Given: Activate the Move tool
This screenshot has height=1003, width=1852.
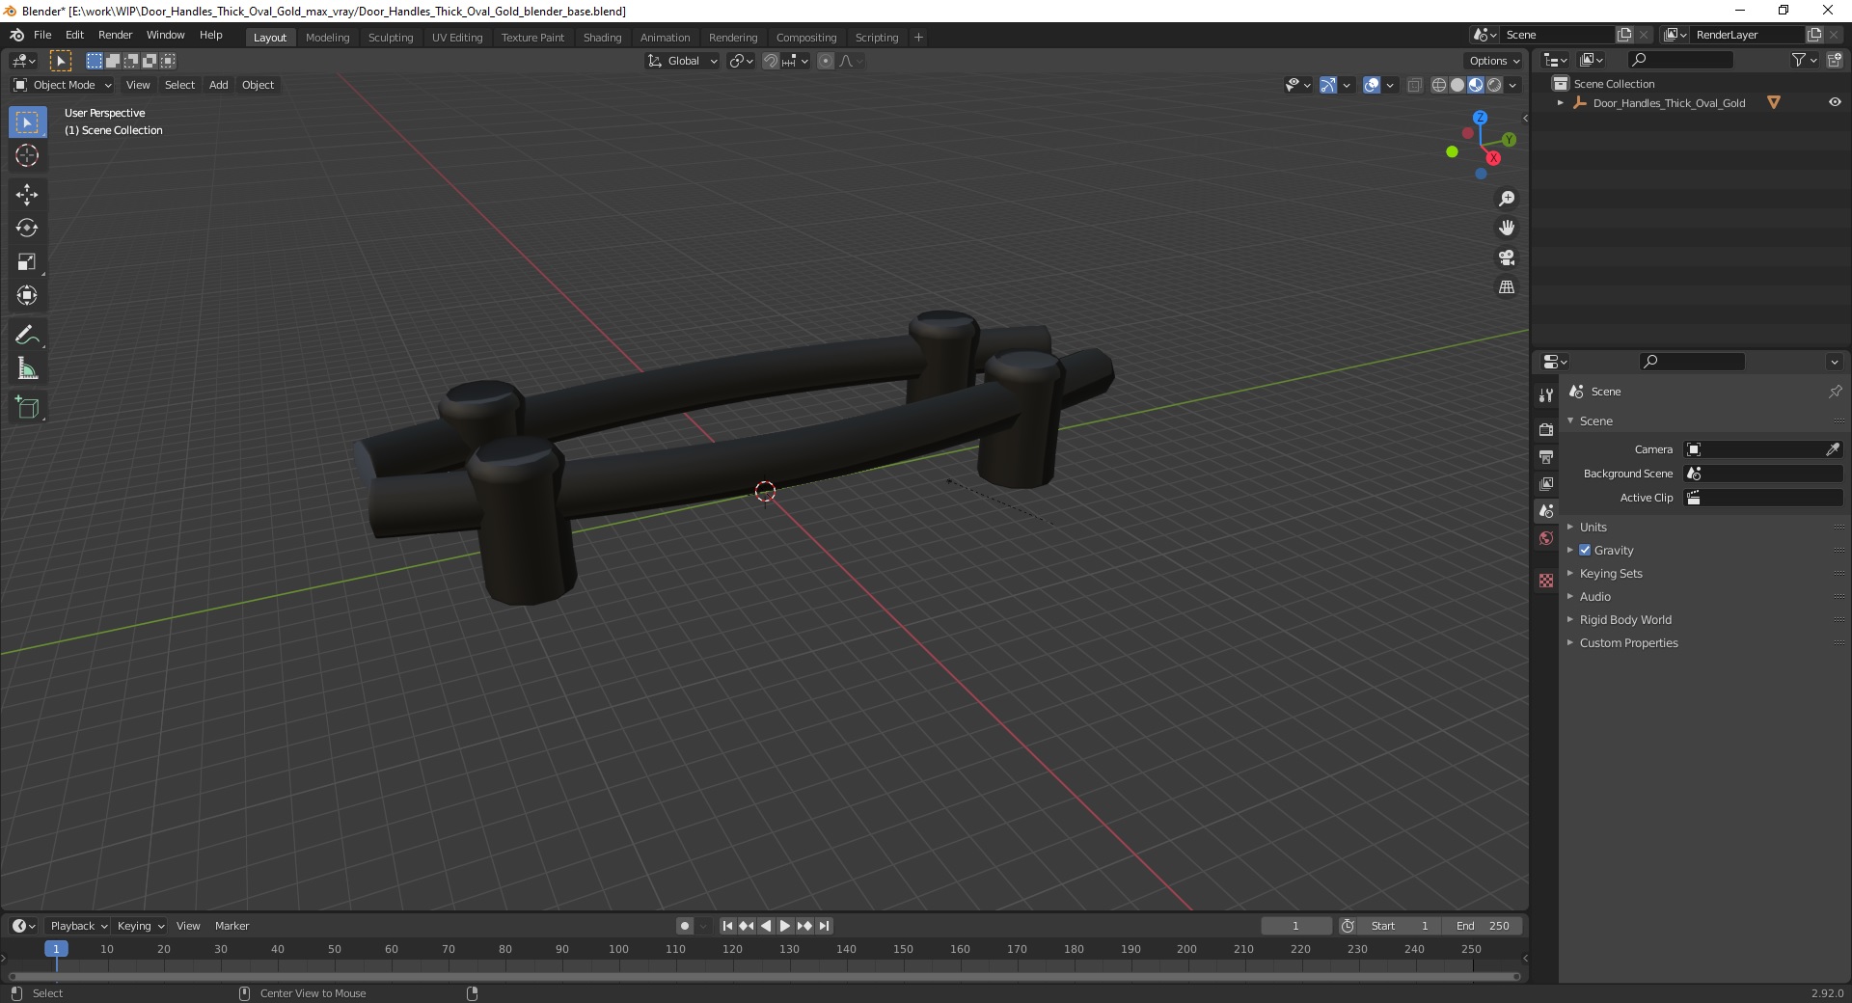Looking at the screenshot, I should pos(27,194).
